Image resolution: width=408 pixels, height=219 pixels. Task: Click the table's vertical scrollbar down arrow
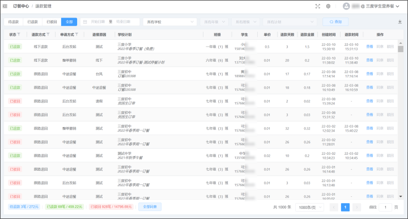[401, 196]
